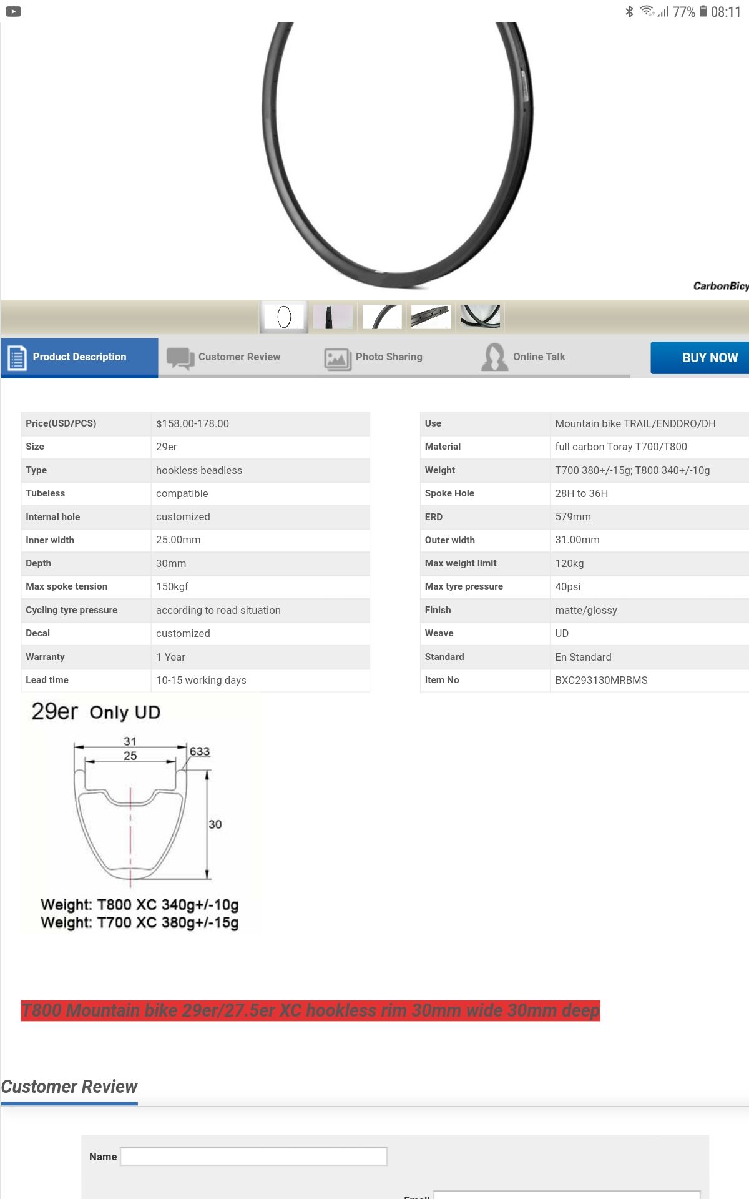
Task: View the rim side-profile second thumbnail
Action: click(x=332, y=317)
